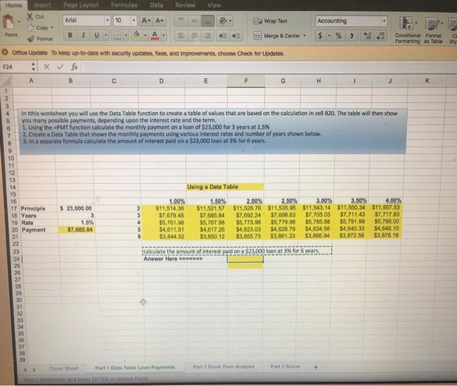Open Conditional Formatting menu

coord(407,30)
